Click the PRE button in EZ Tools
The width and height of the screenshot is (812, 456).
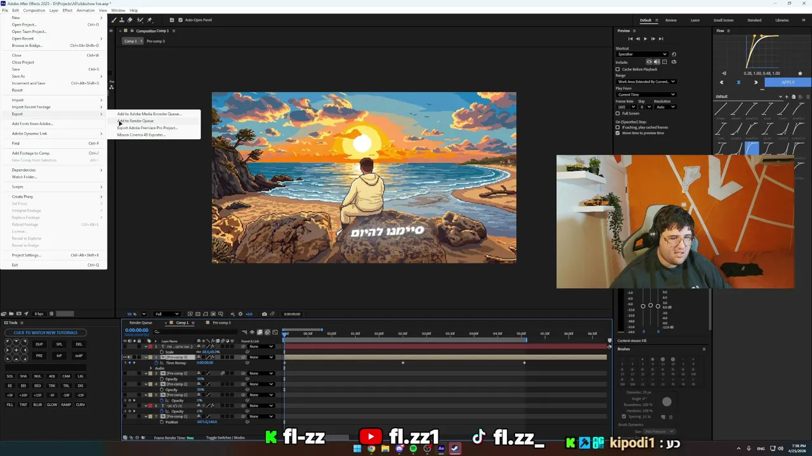point(39,355)
